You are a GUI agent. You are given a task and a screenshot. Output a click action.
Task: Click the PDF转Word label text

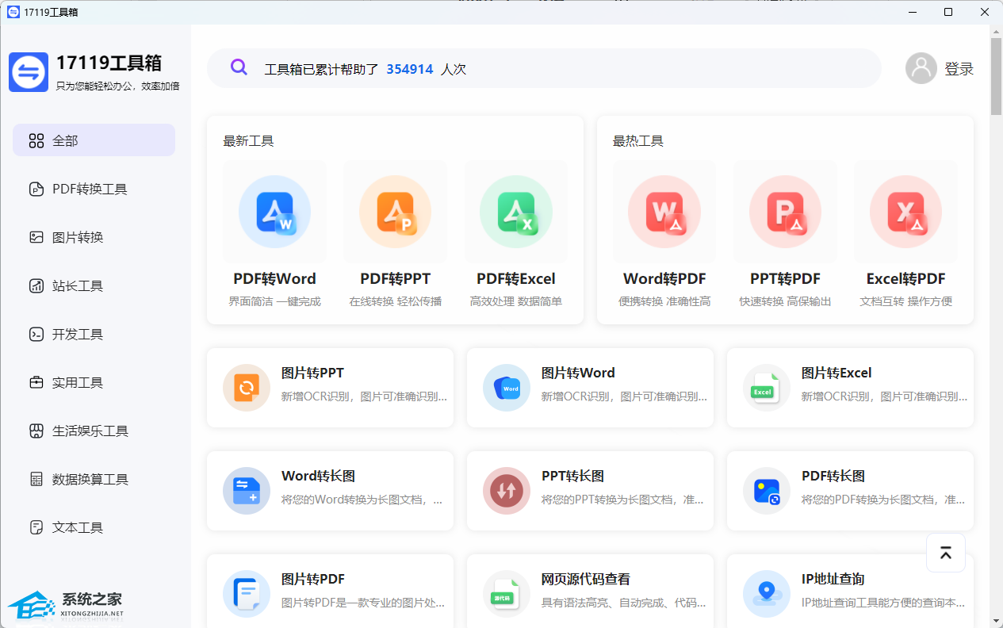pos(274,278)
